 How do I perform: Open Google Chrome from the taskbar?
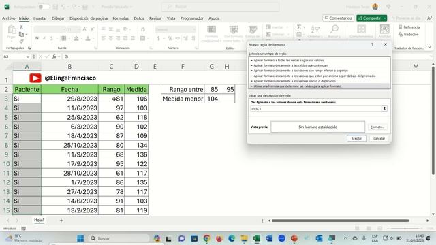[x=206, y=238]
